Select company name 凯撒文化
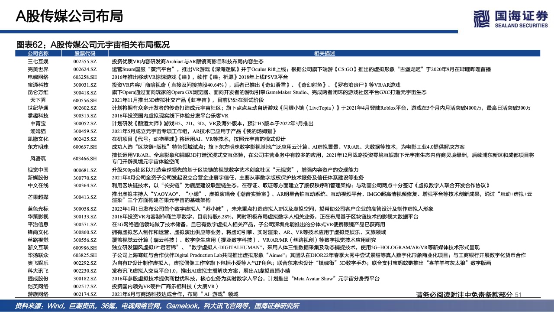This screenshot has height=312, width=554. coord(38,139)
